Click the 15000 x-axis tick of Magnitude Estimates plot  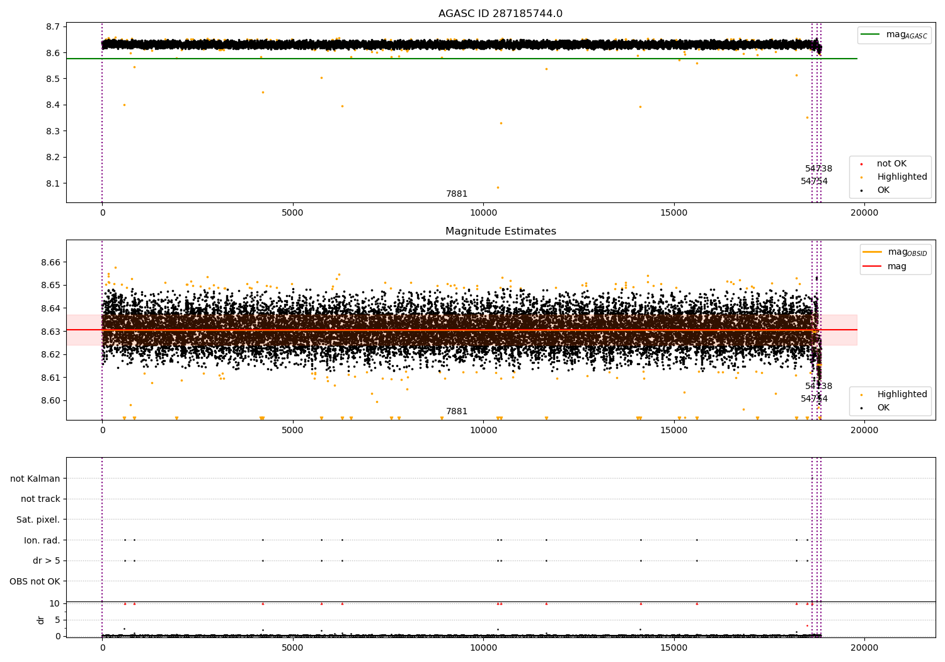coord(674,430)
